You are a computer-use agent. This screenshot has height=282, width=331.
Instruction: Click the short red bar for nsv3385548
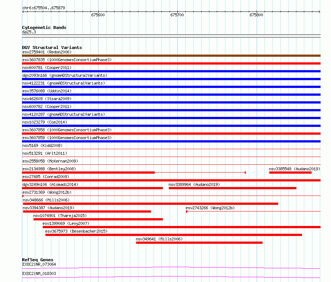click(x=290, y=173)
